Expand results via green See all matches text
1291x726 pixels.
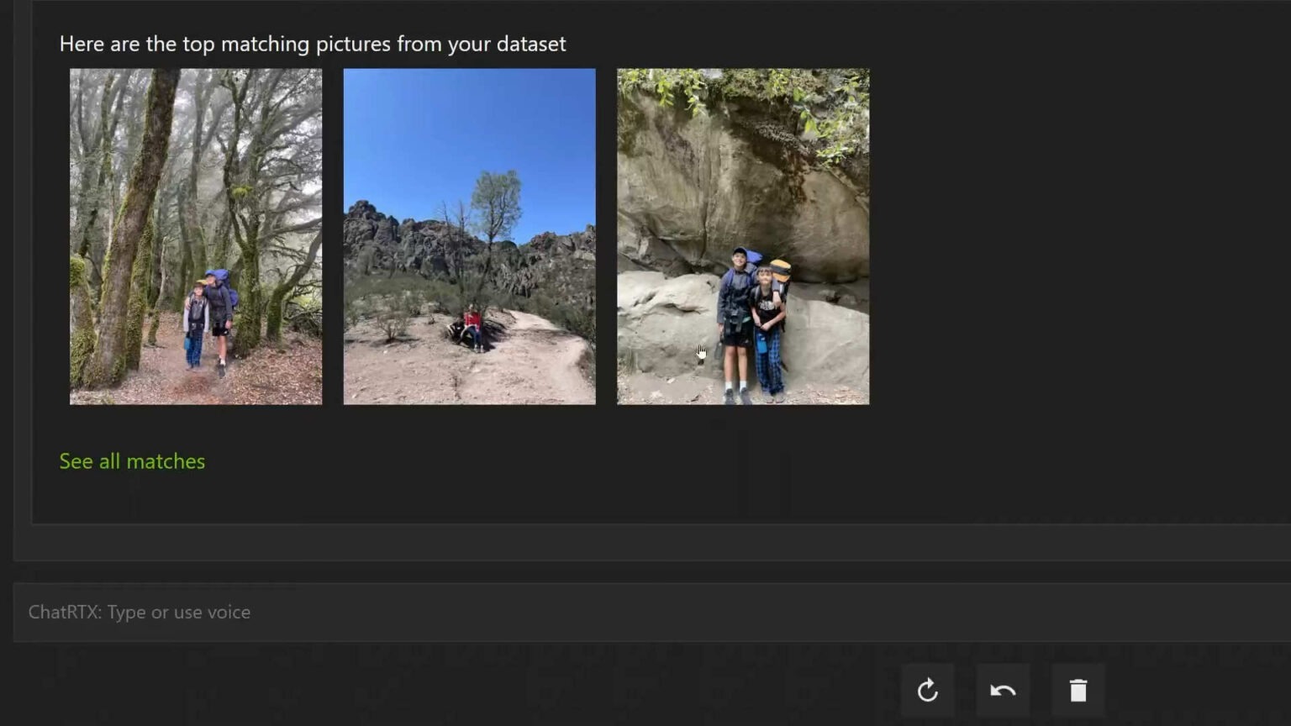132,461
